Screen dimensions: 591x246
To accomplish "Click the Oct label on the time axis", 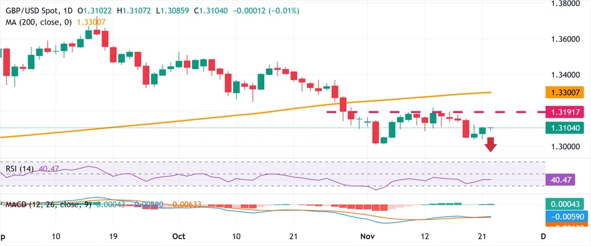I will coord(179,235).
